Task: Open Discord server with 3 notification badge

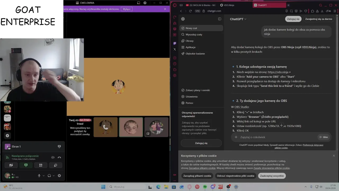Action: click(x=7, y=109)
